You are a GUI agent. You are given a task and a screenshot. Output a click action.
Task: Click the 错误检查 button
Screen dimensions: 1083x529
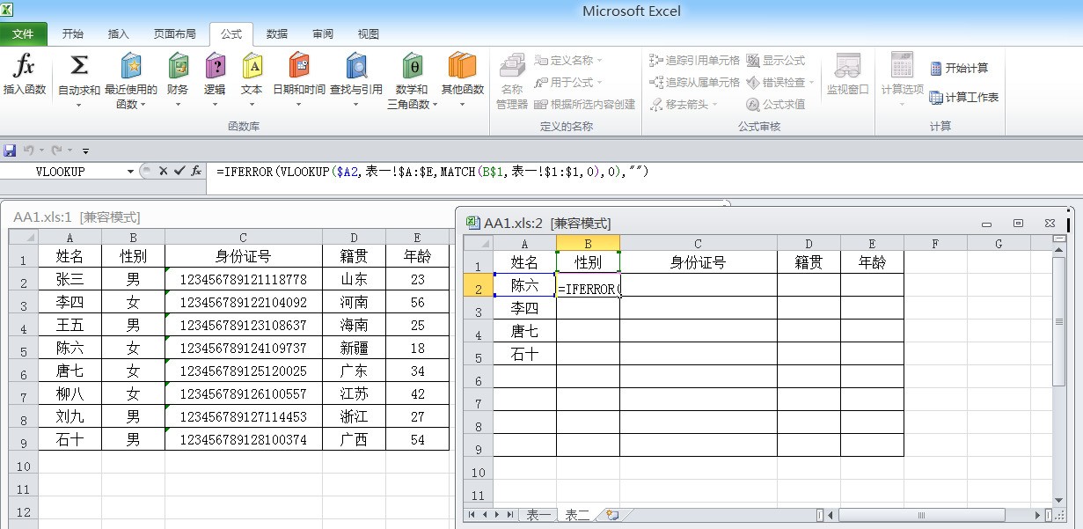(781, 83)
